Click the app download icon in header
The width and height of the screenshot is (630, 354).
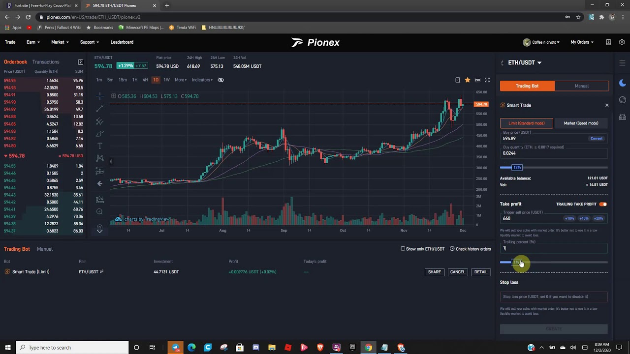[608, 42]
